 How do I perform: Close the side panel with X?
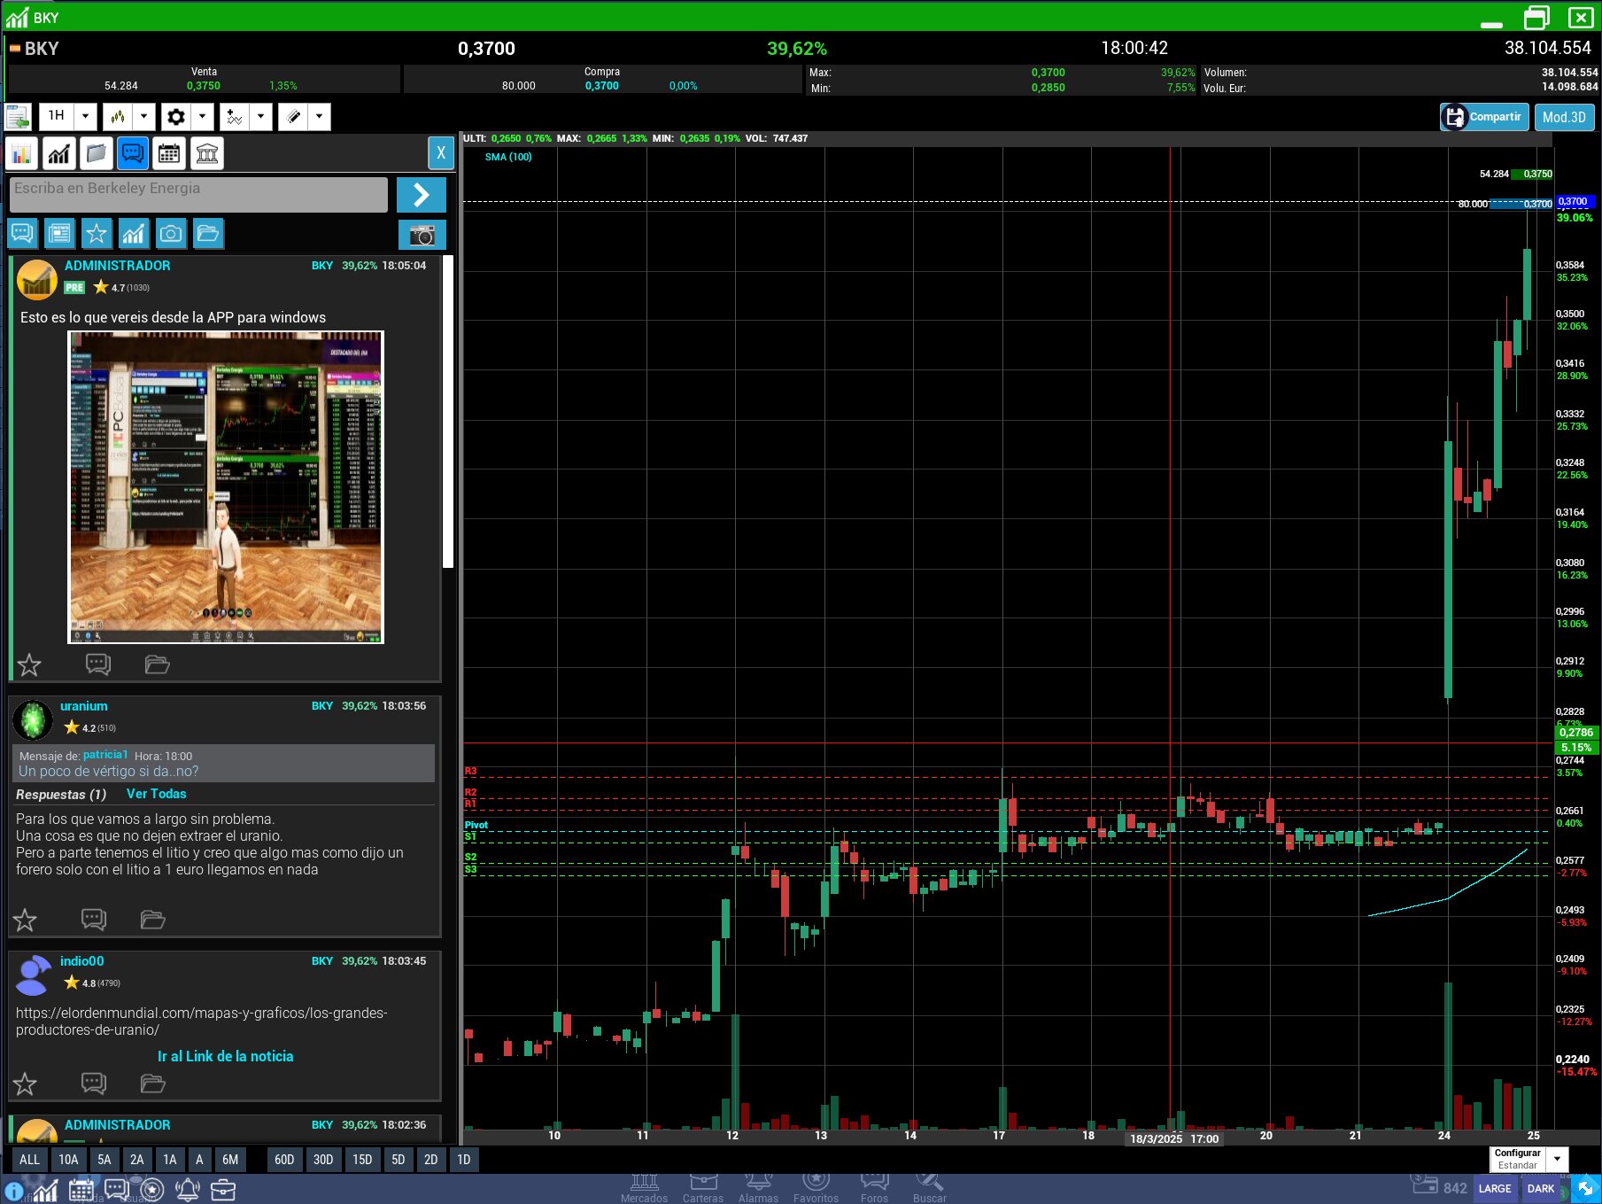click(441, 153)
